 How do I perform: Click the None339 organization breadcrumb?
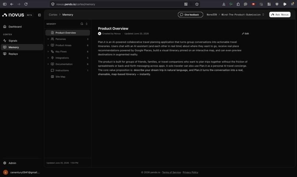[212, 15]
